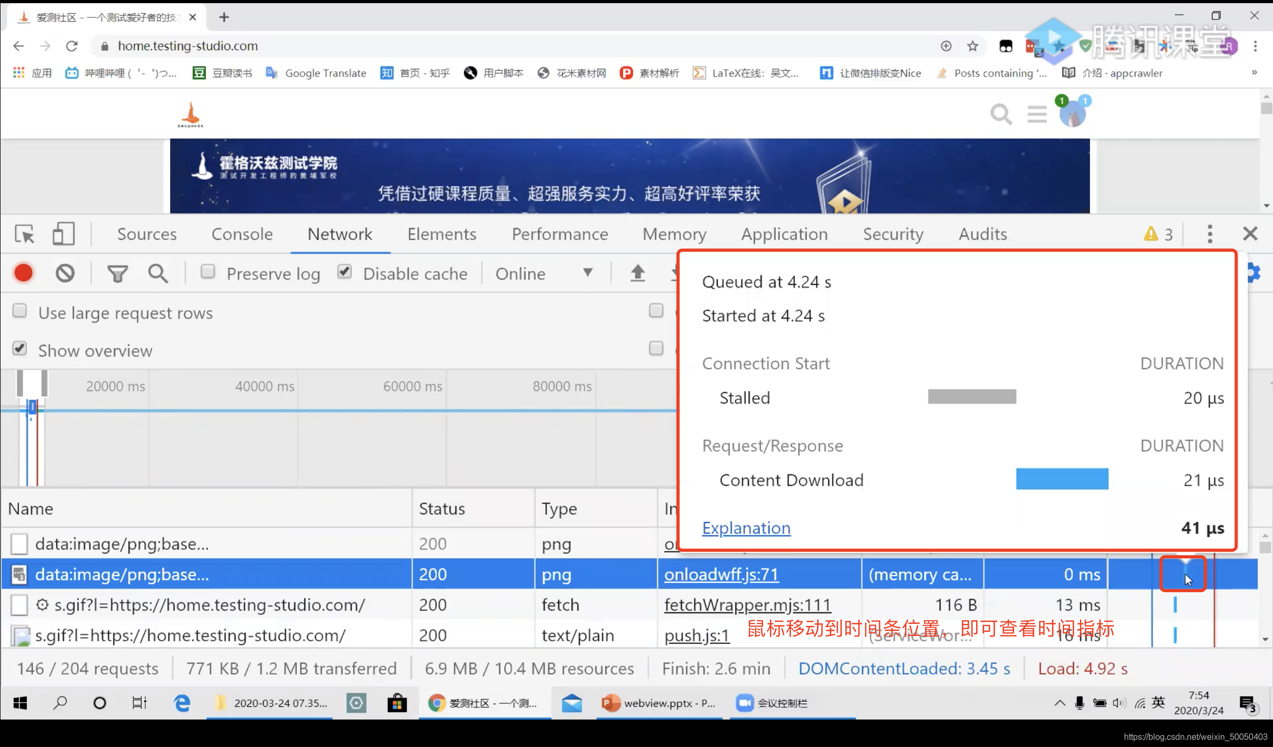1273x747 pixels.
Task: Enable the Preserve log checkbox
Action: (208, 272)
